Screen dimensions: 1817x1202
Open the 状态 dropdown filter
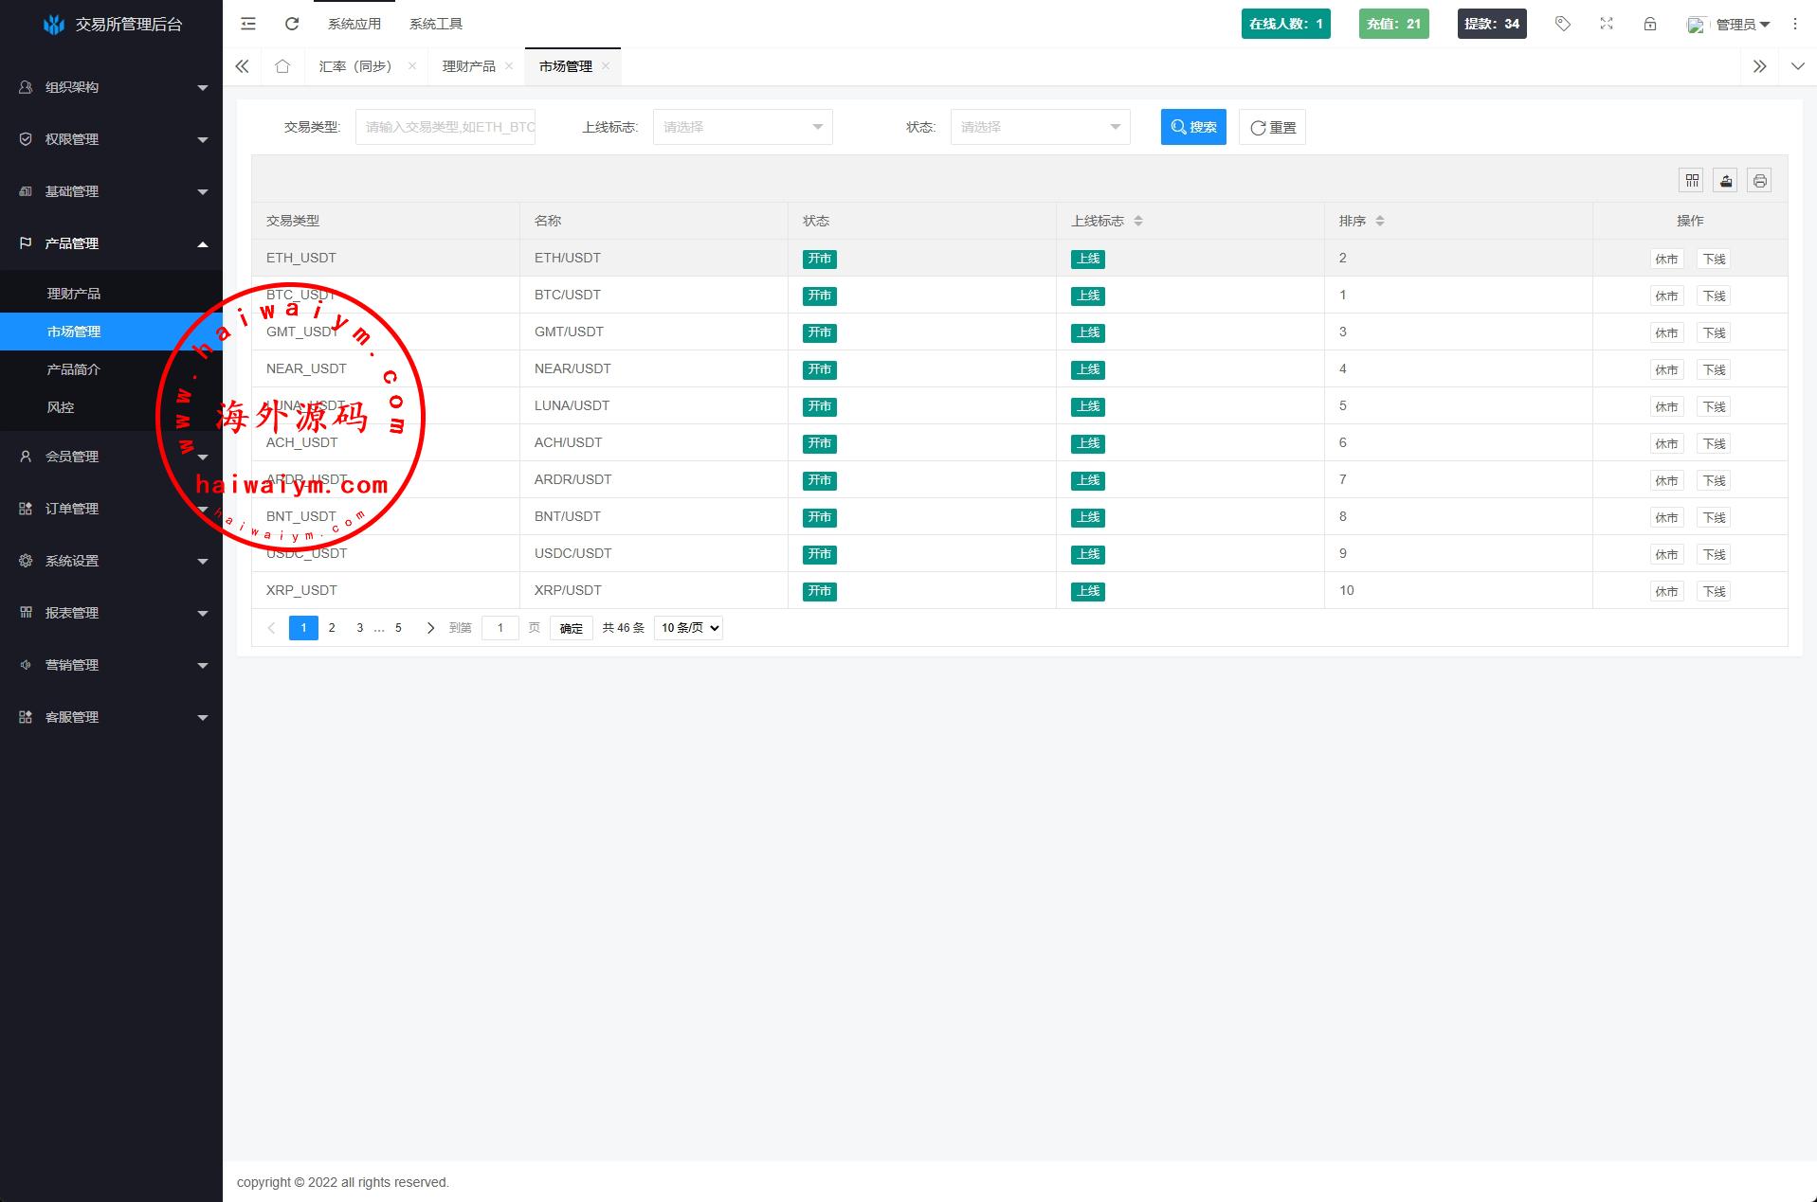1040,127
